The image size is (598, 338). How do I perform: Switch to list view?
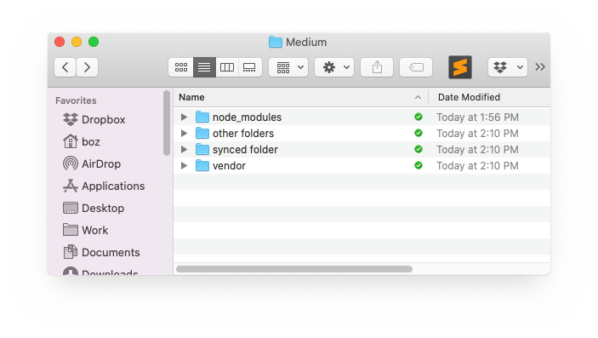point(204,67)
